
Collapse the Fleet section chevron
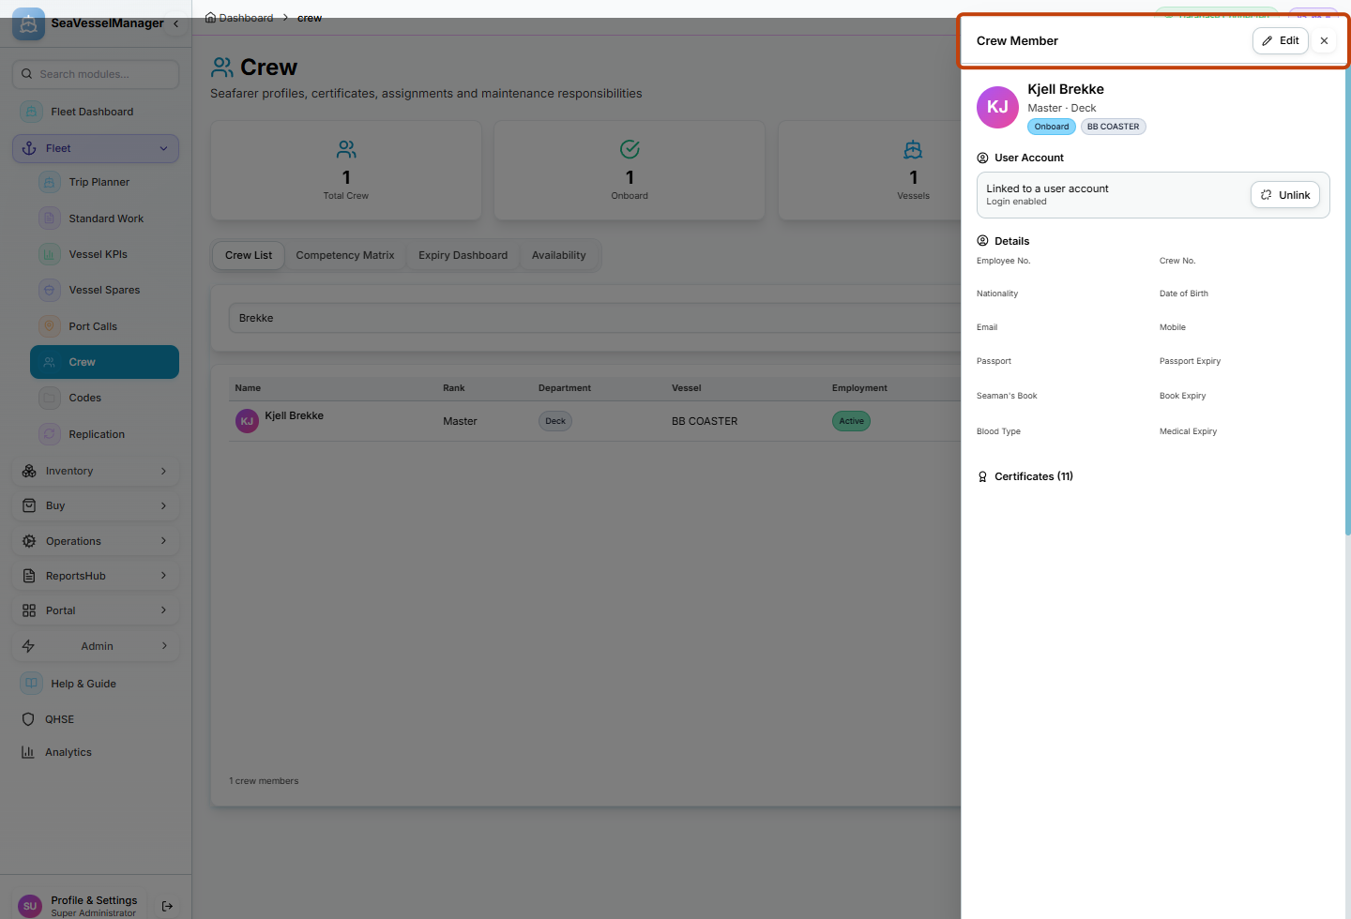(163, 148)
